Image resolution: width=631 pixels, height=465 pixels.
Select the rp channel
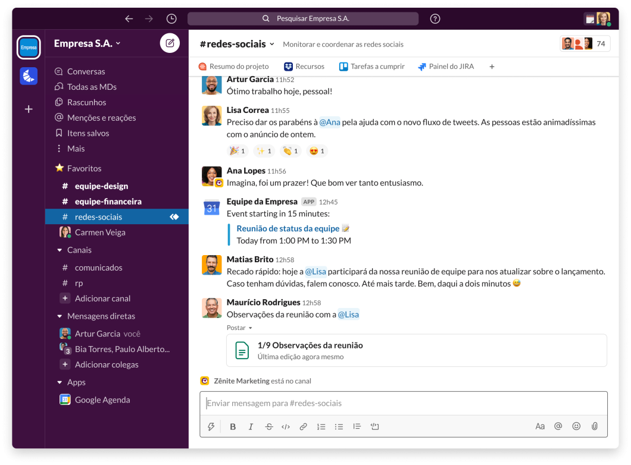tap(117, 283)
